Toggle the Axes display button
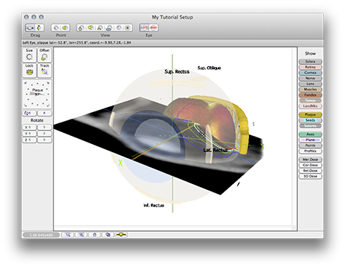This screenshot has width=345, height=268. [310, 134]
